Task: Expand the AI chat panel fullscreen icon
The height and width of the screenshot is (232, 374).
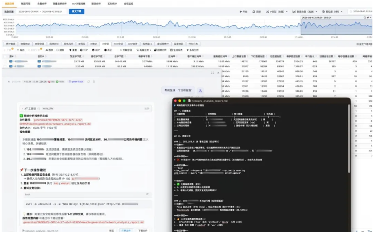Action: [212, 73]
